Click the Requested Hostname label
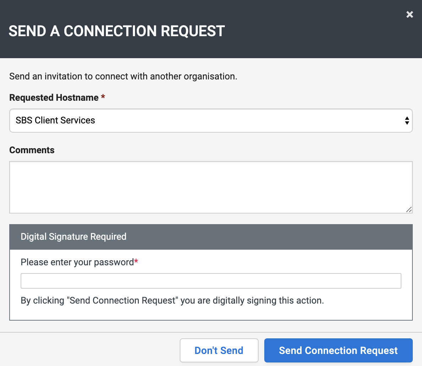Viewport: 422px width, 366px height. point(54,98)
